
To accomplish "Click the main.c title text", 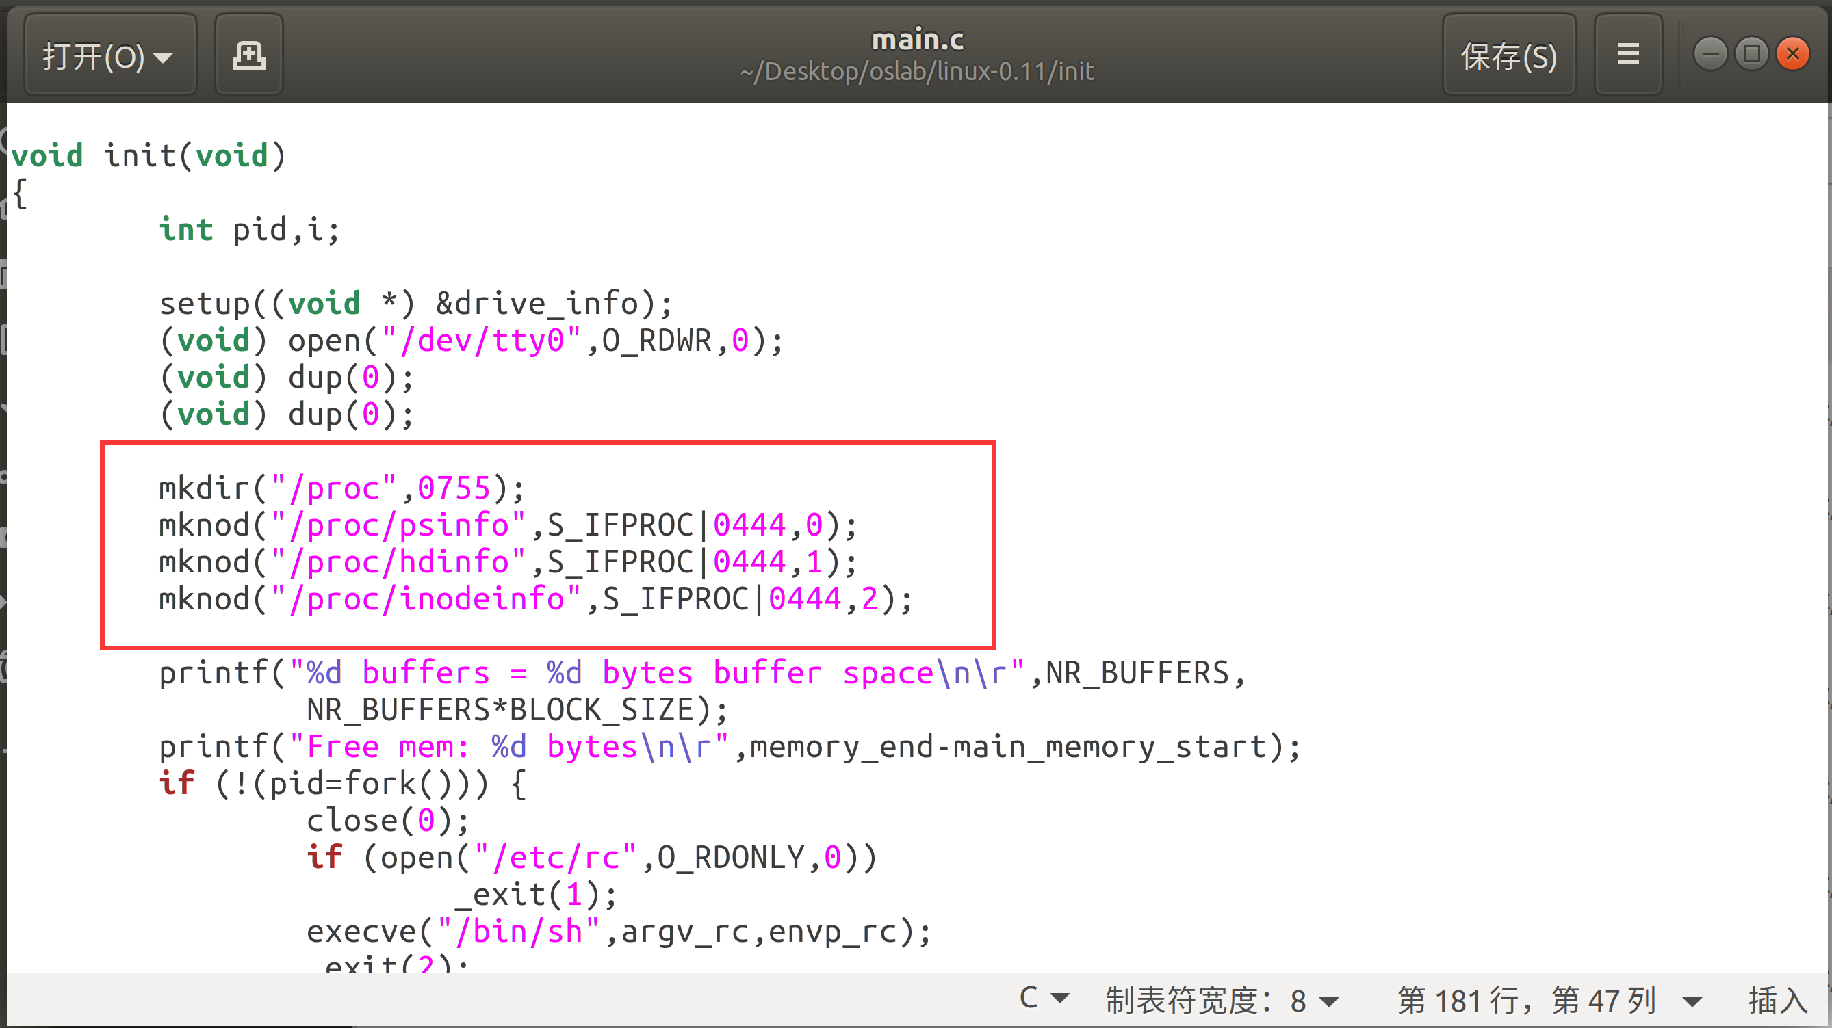I will [x=918, y=39].
